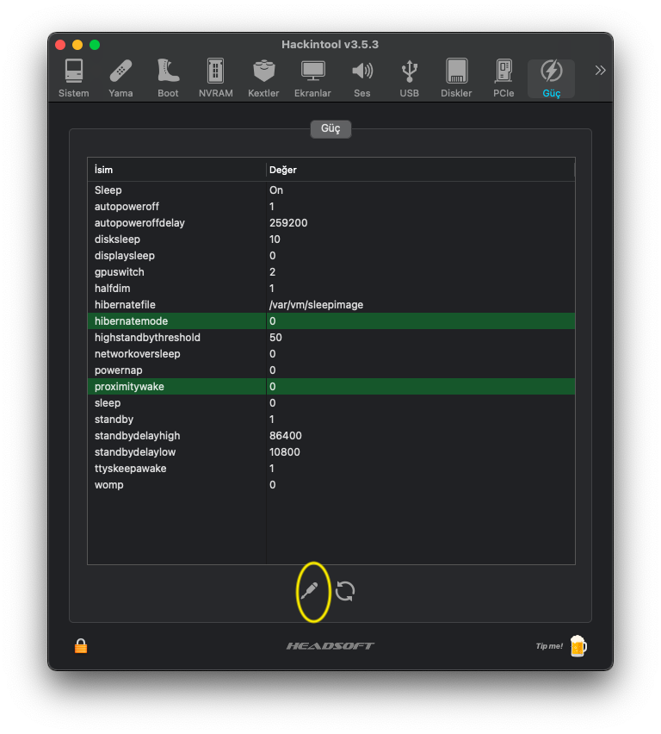
Task: Open the Ses audio section
Action: pyautogui.click(x=362, y=78)
